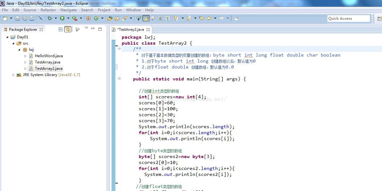382x191 pixels.
Task: Open the External Tools dropdown arrow
Action: click(81, 19)
